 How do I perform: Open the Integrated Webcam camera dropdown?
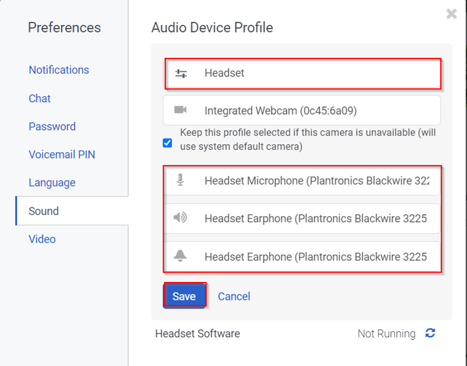[302, 111]
